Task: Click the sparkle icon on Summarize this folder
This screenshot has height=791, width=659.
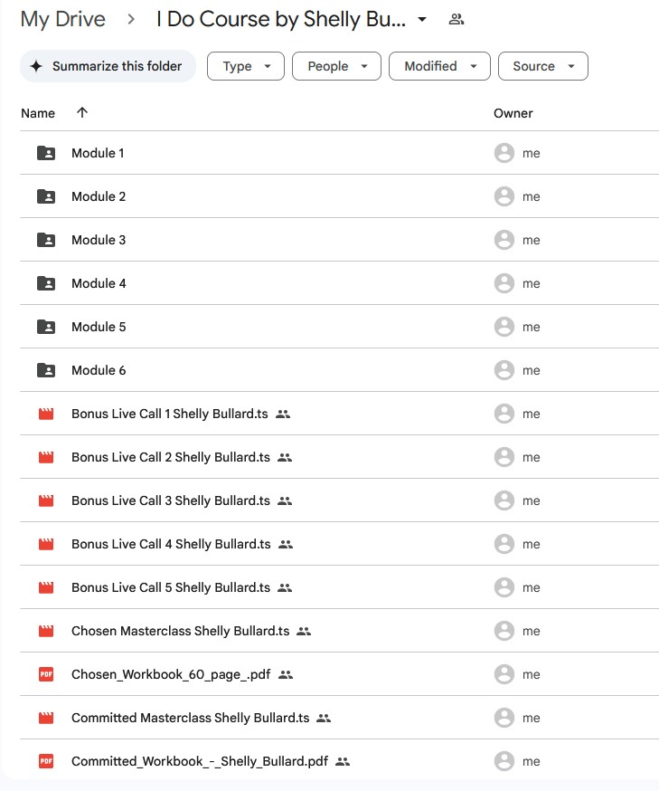Action: (36, 66)
